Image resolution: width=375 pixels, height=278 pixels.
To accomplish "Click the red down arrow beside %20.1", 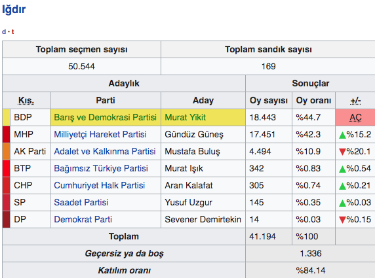I will 342,152.
